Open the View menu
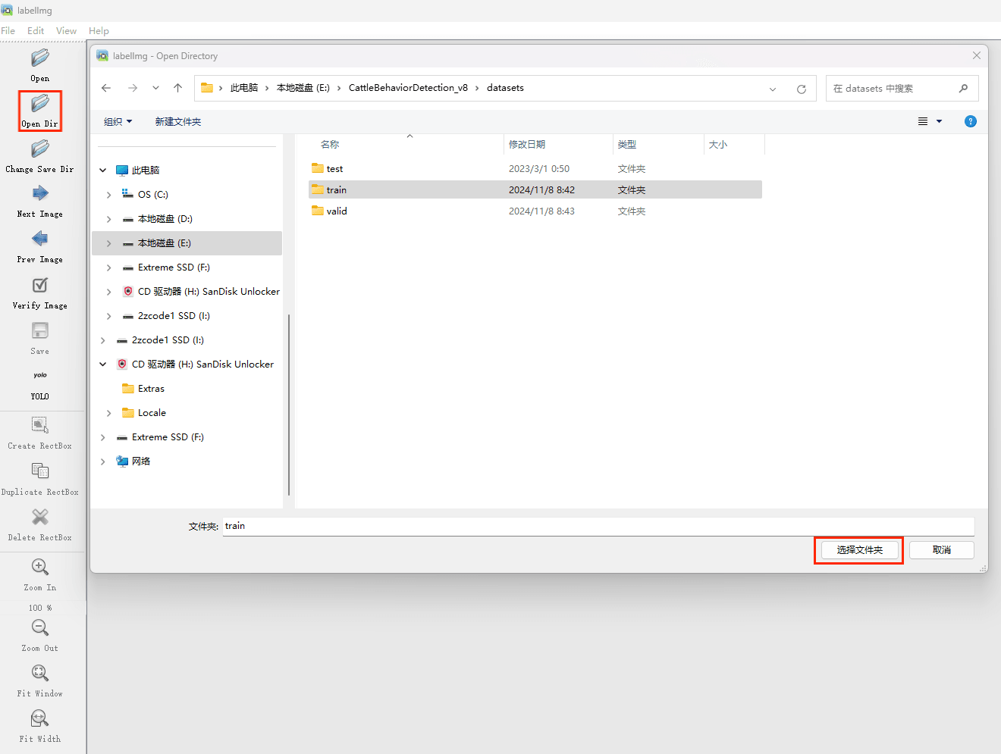The width and height of the screenshot is (1001, 754). [x=66, y=31]
